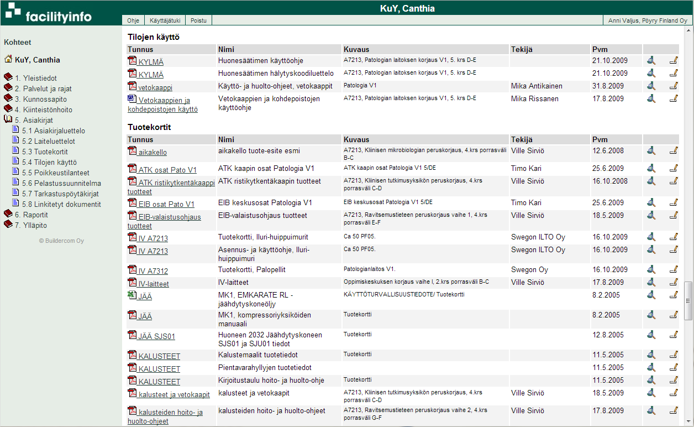View details of kalusteiden hoito- ja huolto-ohjeet row
The width and height of the screenshot is (694, 427).
(651, 410)
